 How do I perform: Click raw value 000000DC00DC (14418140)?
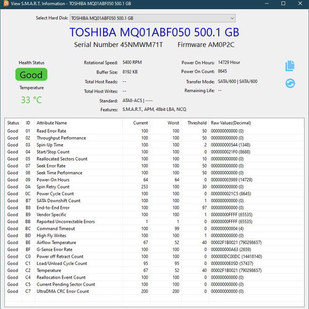click(236, 256)
